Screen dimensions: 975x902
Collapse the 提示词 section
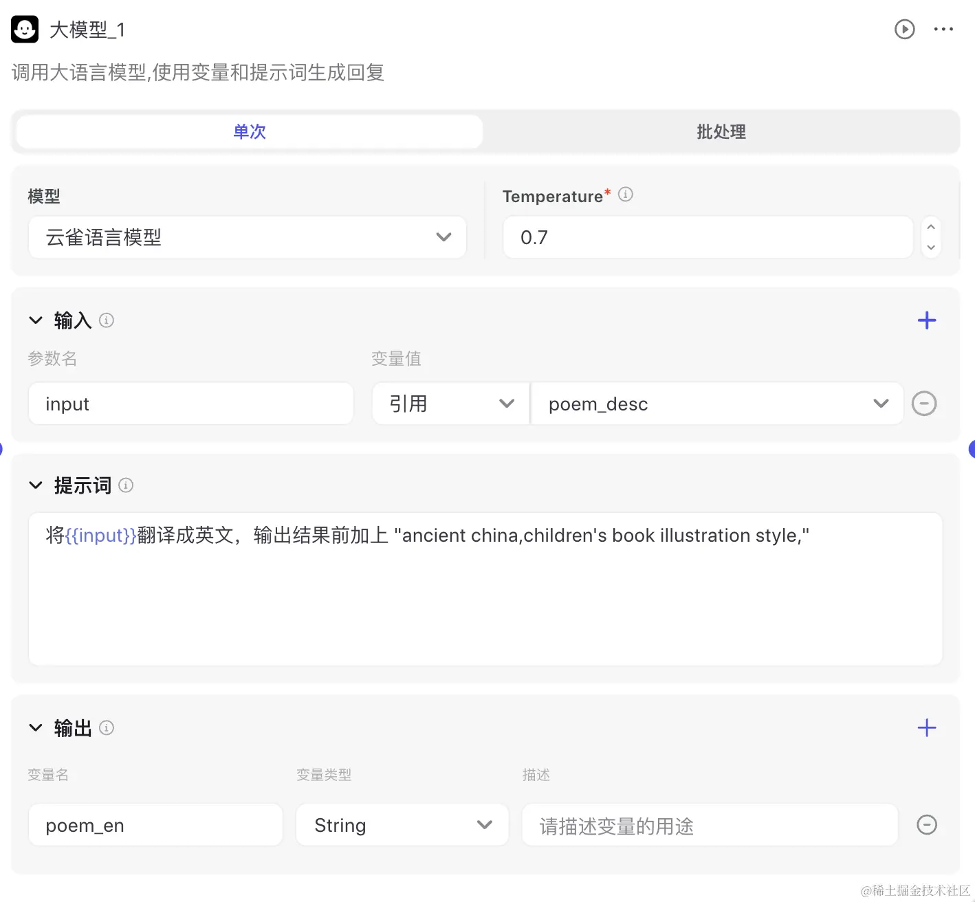coord(36,485)
